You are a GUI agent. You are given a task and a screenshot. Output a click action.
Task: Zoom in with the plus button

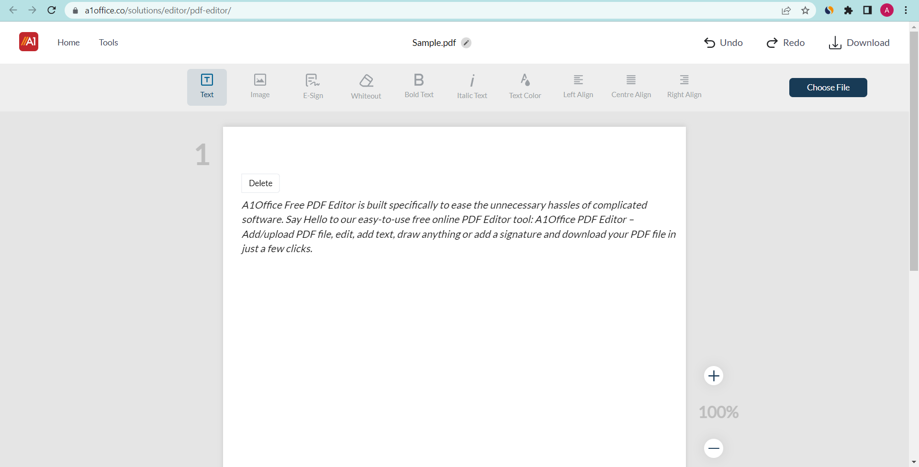(x=714, y=376)
